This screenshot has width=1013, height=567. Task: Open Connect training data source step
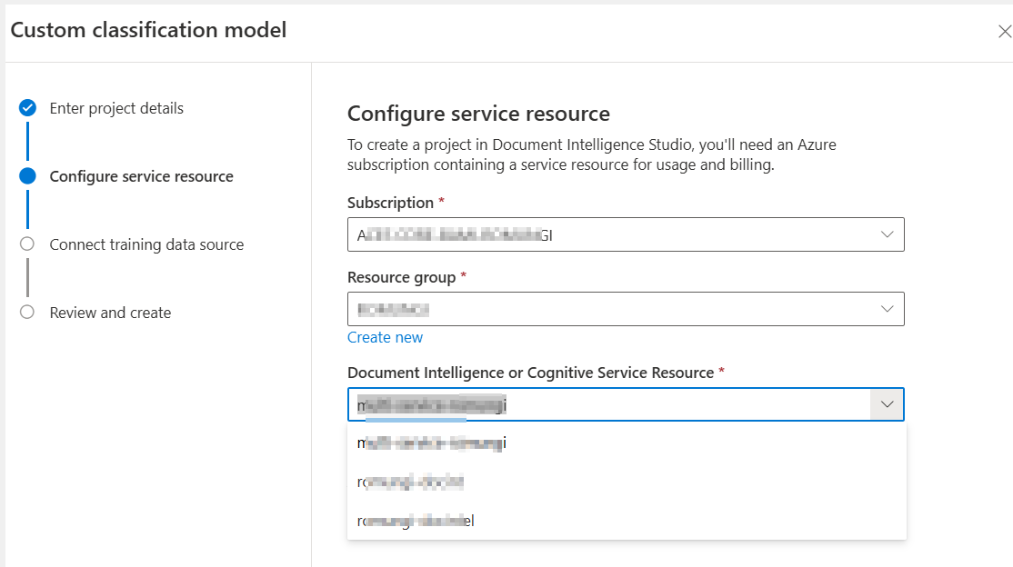146,244
